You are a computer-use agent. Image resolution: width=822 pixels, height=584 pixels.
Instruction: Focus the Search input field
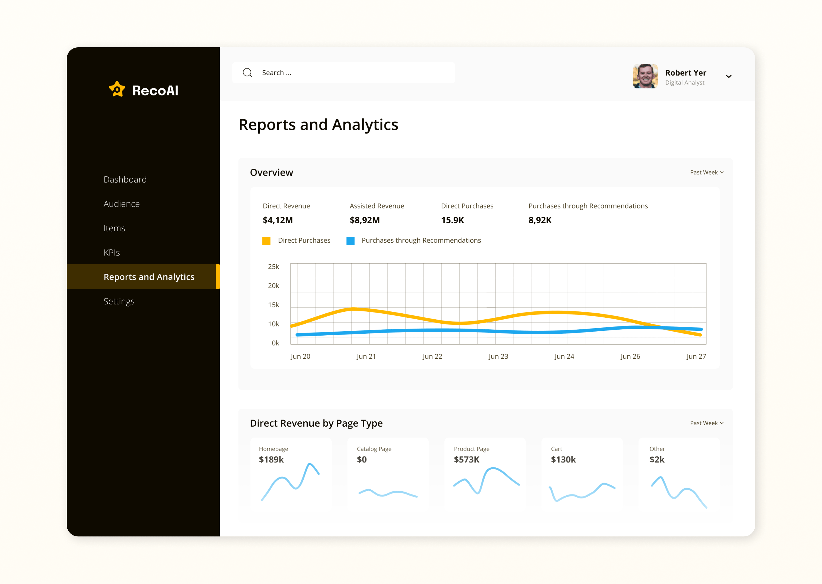click(353, 73)
